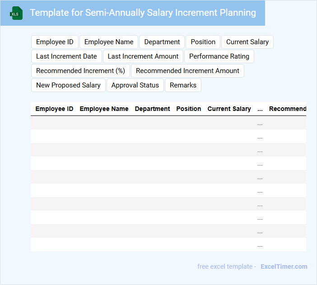317x285 pixels.
Task: Click the Last Increment Amount tag
Action: coord(143,56)
